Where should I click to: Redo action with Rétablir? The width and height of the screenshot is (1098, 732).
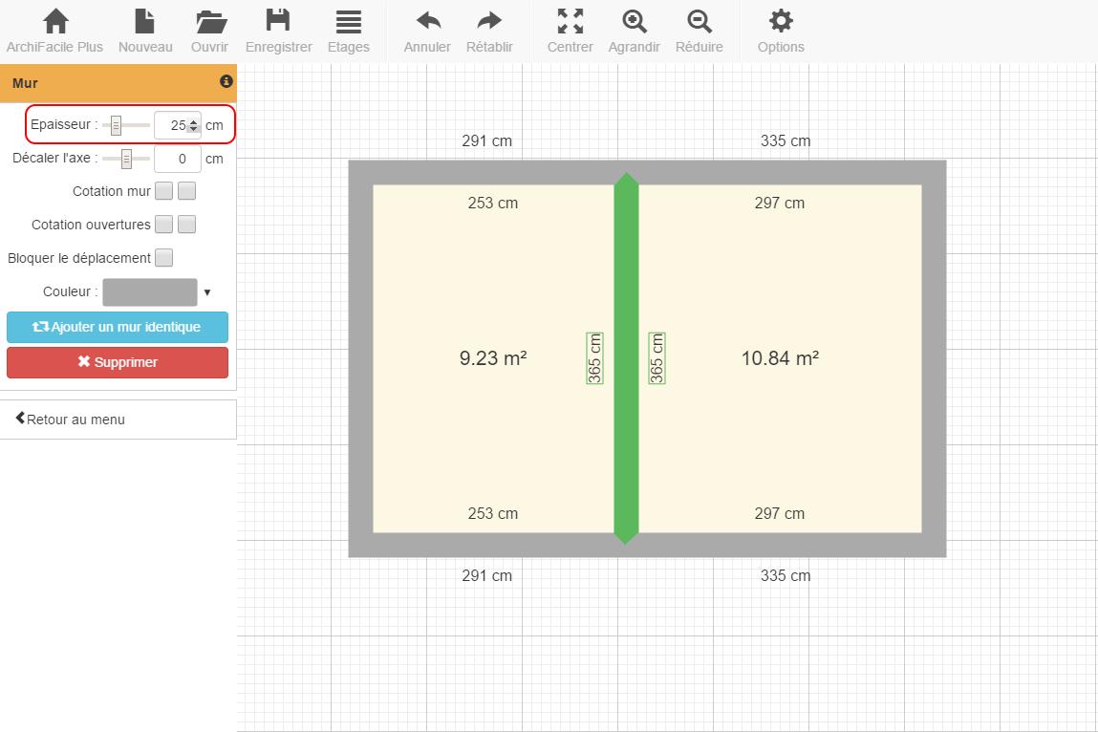tap(489, 22)
